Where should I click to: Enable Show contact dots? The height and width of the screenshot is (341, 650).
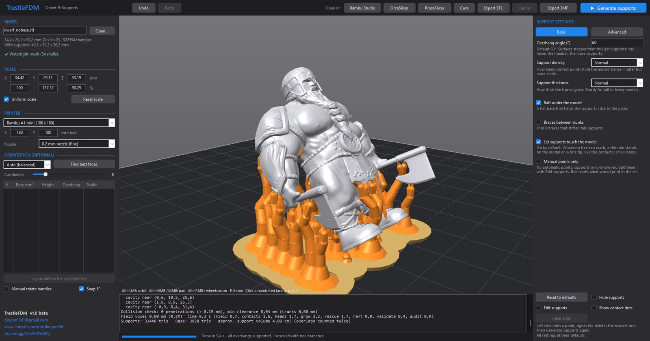594,308
